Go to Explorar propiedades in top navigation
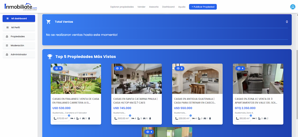The image size is (298, 137). (122, 7)
